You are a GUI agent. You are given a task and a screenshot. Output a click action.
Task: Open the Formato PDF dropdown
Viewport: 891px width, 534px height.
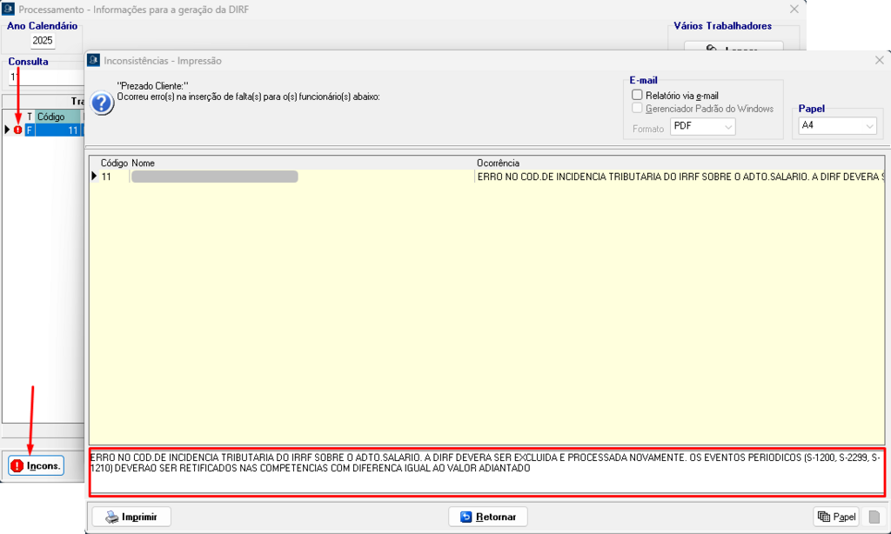703,127
